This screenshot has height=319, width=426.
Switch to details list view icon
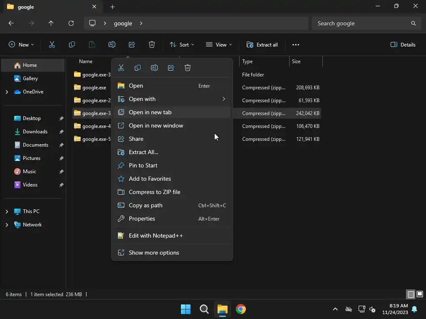click(x=411, y=294)
